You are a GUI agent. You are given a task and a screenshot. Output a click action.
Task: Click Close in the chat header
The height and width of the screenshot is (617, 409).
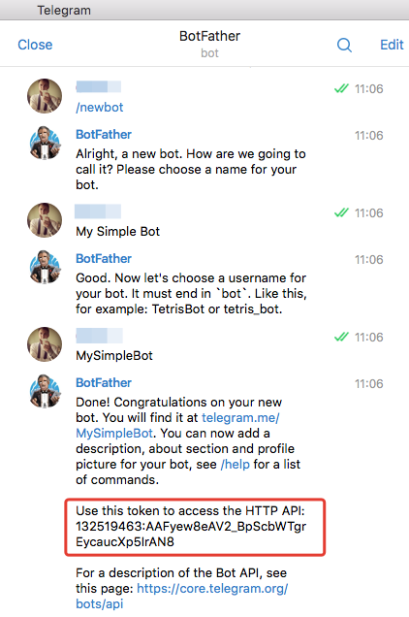click(x=35, y=45)
